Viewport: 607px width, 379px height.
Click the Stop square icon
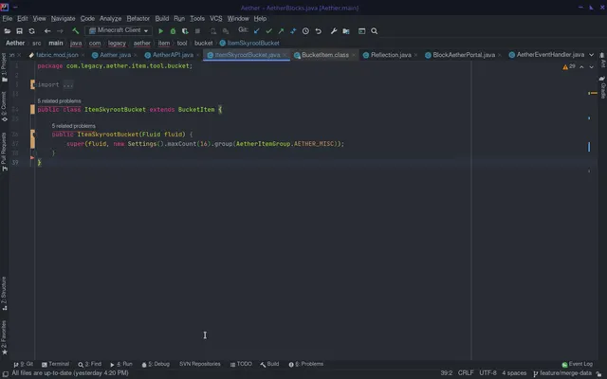point(197,31)
